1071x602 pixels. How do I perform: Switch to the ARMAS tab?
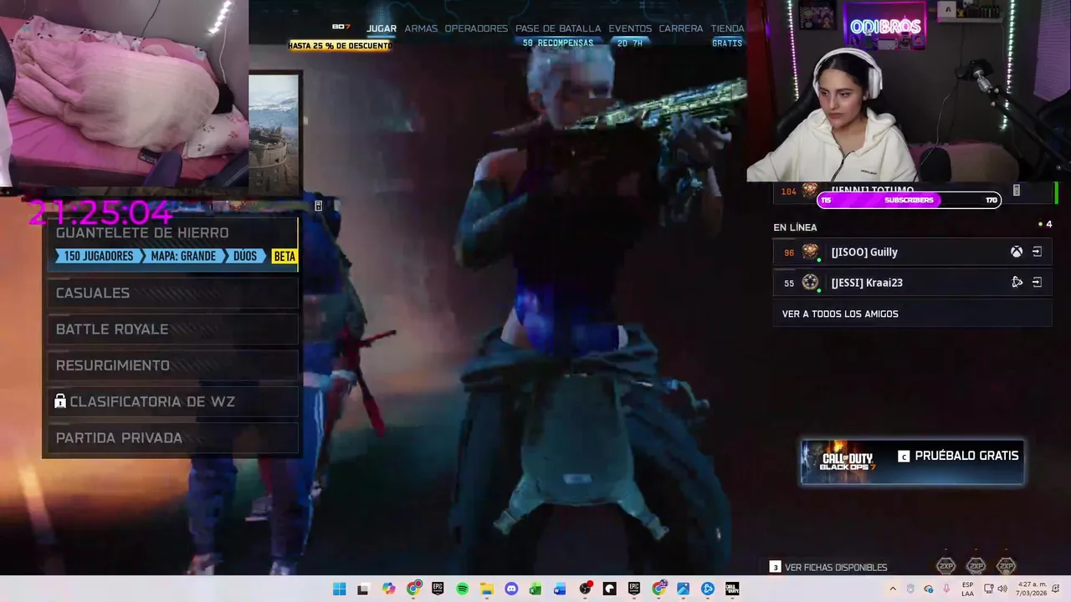(x=421, y=28)
